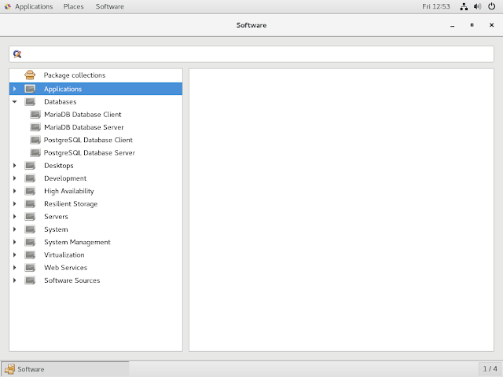Image resolution: width=503 pixels, height=377 pixels.
Task: Select the PostgreSQL Database Client row
Action: 96,140
